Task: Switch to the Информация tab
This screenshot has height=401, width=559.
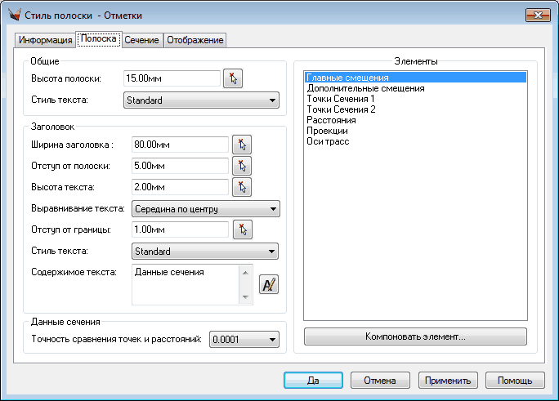Action: (x=45, y=40)
